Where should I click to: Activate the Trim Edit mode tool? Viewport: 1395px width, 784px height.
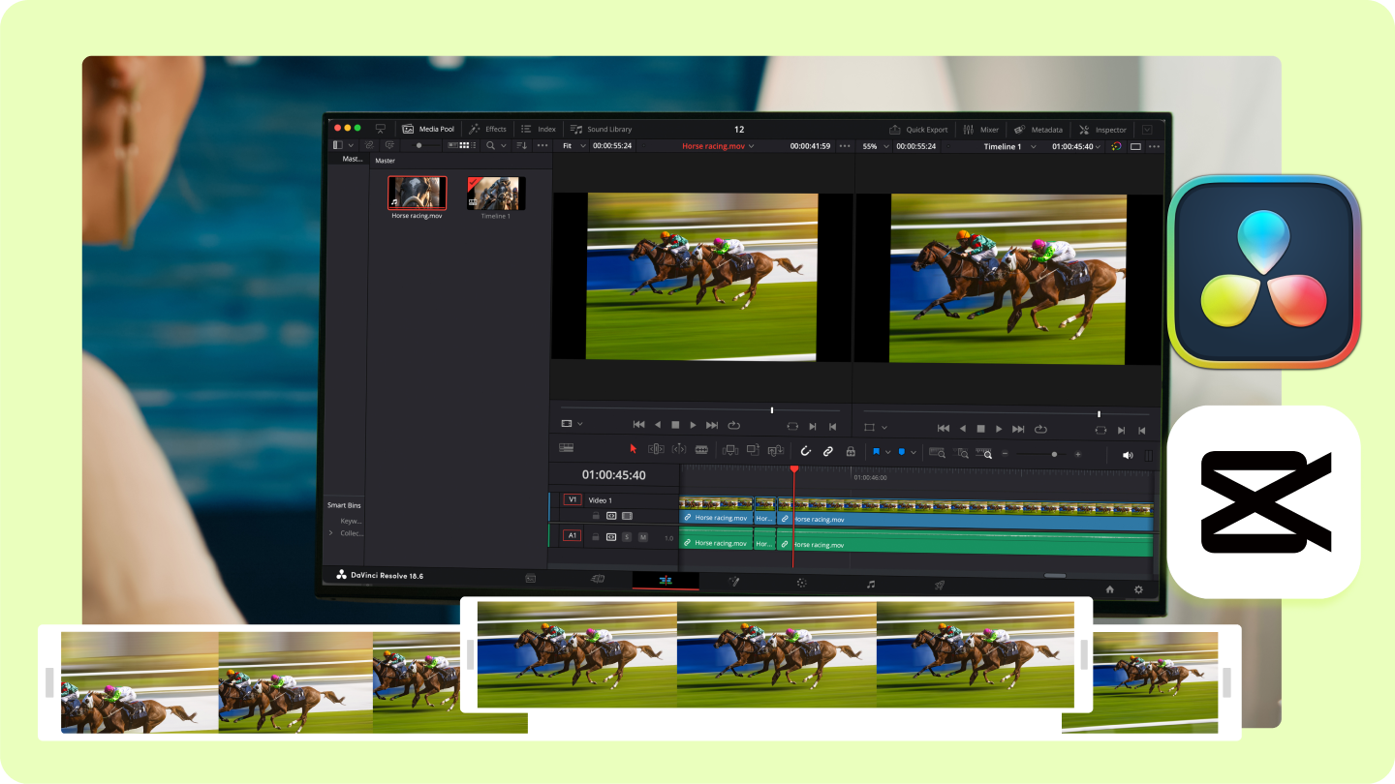pos(656,449)
